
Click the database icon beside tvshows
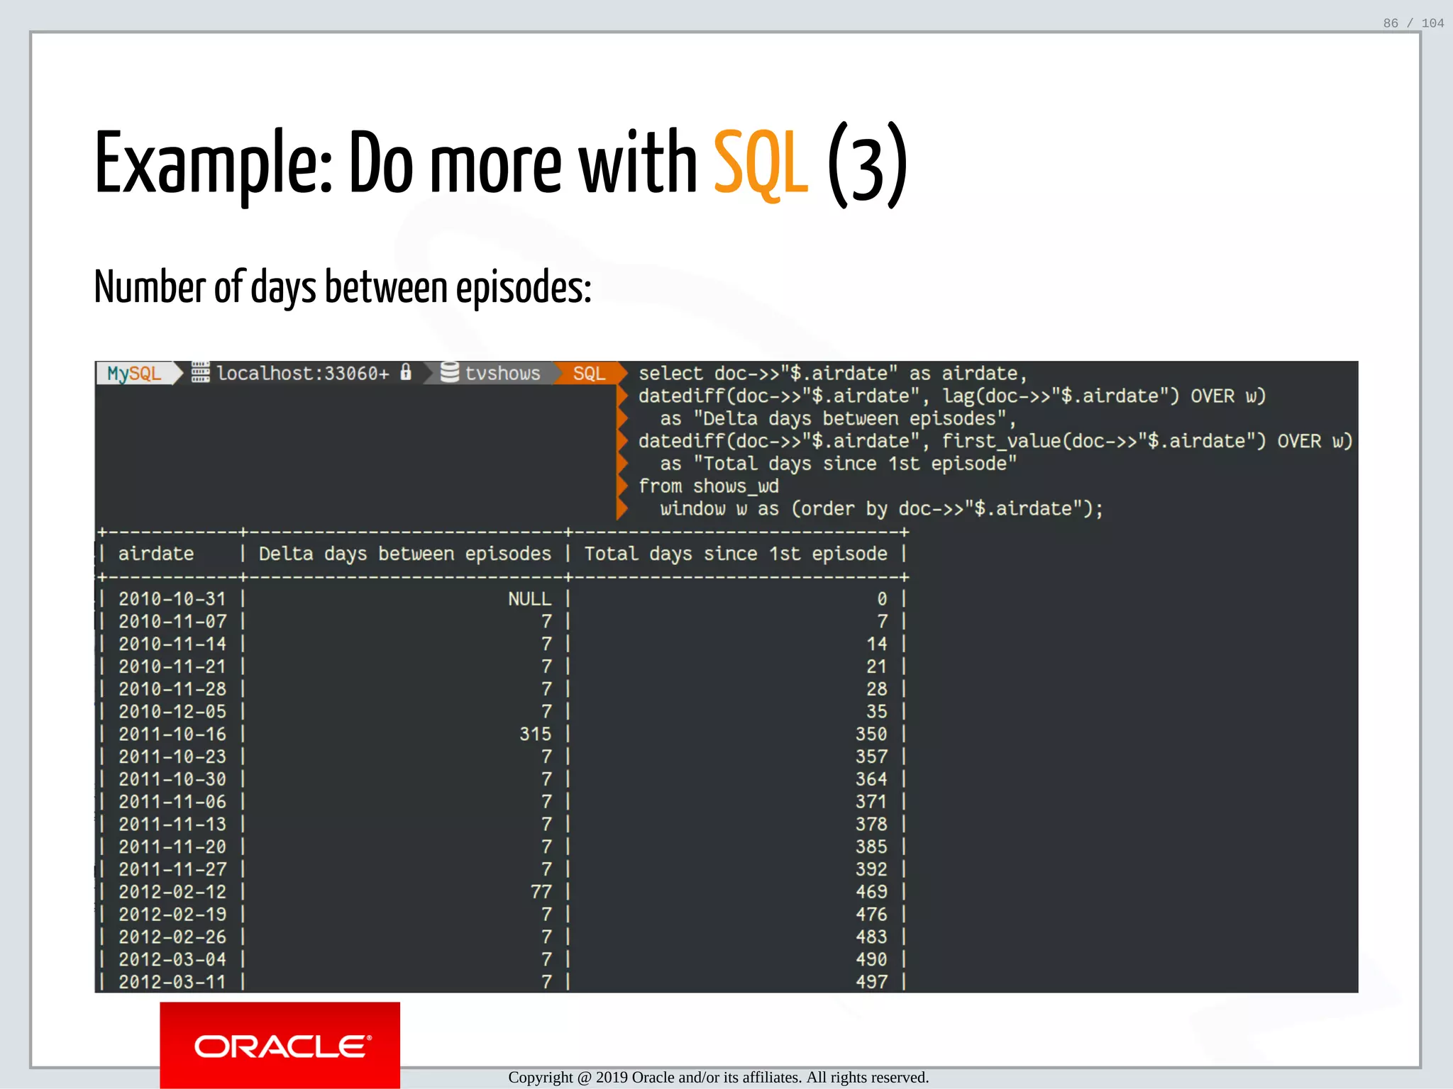[449, 372]
